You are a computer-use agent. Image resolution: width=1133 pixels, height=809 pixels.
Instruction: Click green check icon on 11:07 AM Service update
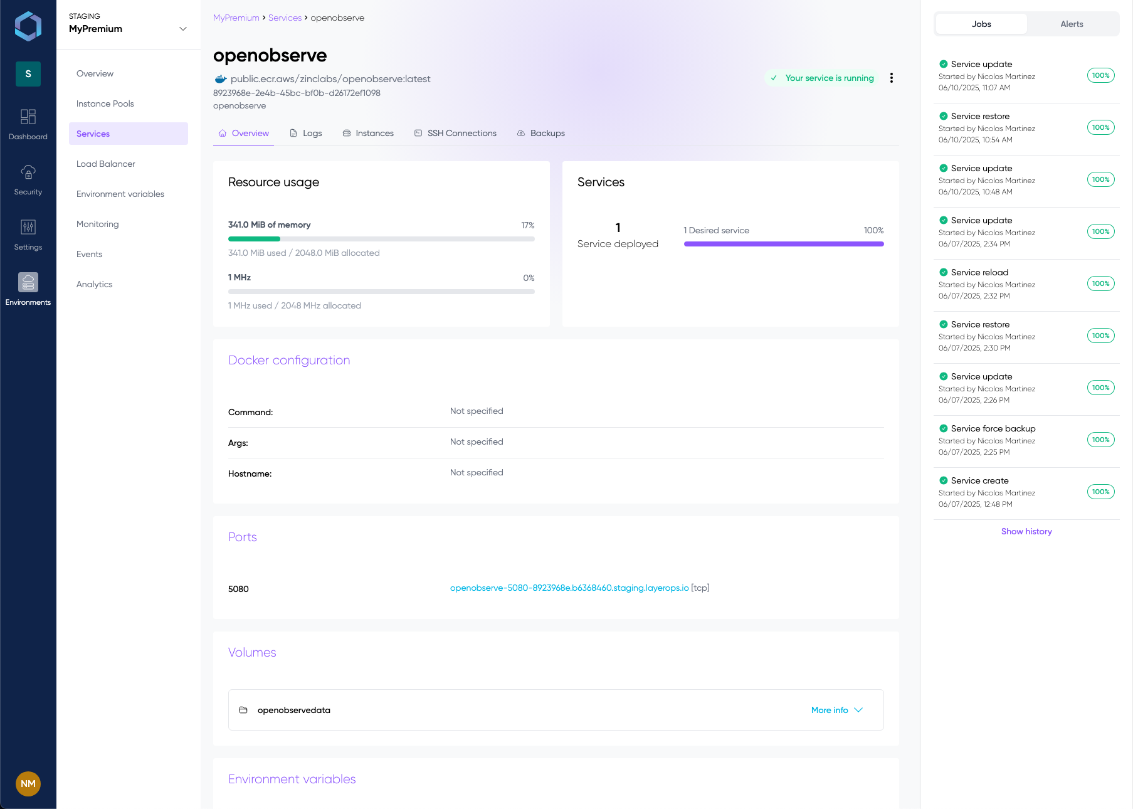tap(943, 64)
